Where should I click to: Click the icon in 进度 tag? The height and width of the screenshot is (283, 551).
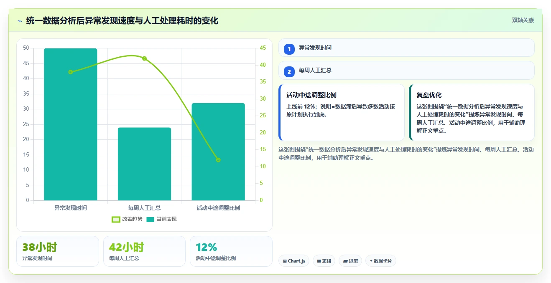345,261
